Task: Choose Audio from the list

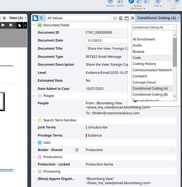Action: coord(152,45)
